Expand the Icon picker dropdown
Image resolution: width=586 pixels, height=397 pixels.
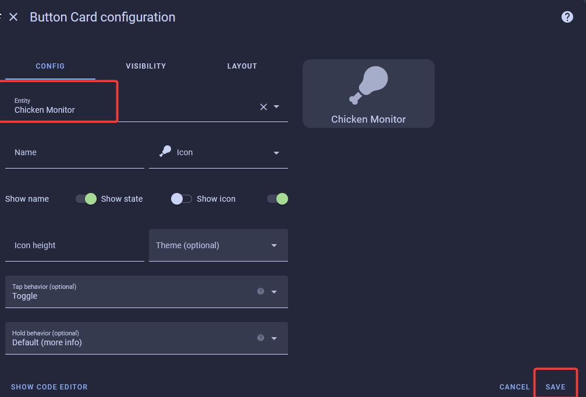[276, 152]
